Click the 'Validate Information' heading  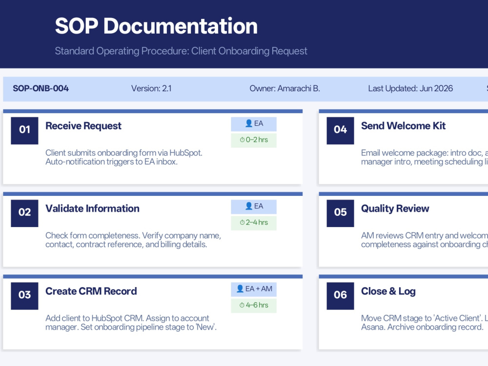click(92, 209)
